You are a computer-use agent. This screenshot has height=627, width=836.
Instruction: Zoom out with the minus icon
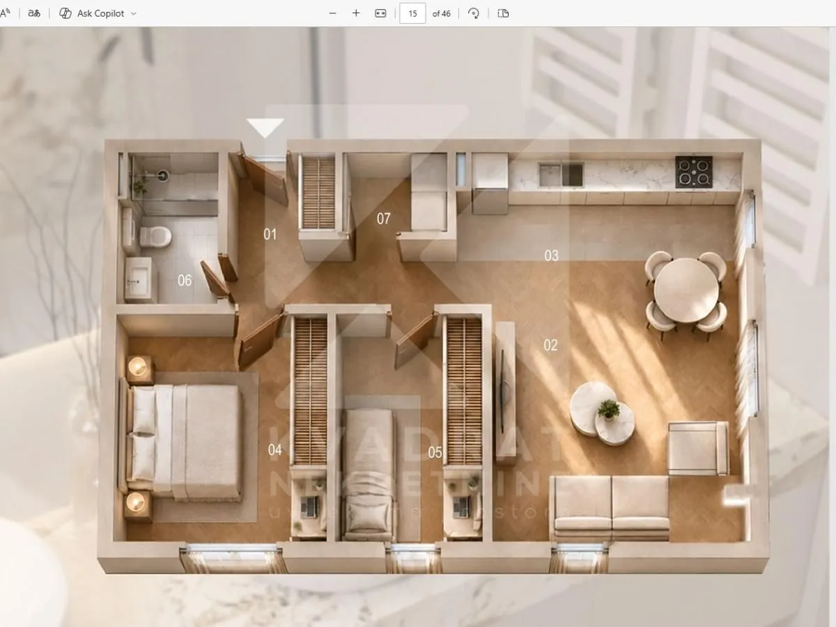click(x=332, y=13)
